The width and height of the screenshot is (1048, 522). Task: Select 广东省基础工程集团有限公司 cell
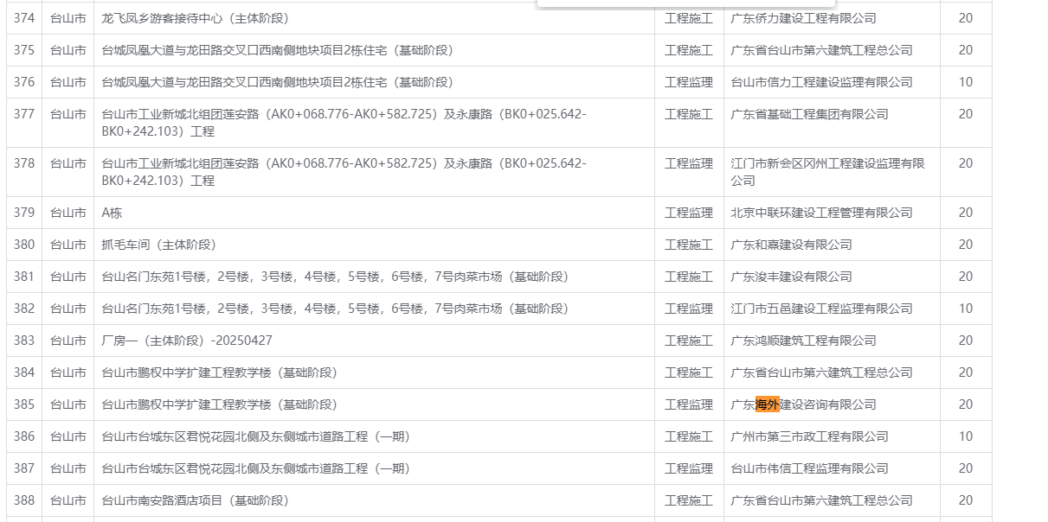tap(809, 114)
